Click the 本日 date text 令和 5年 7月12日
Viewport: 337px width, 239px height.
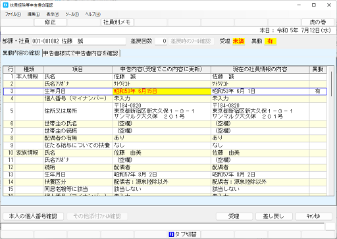point(303,30)
